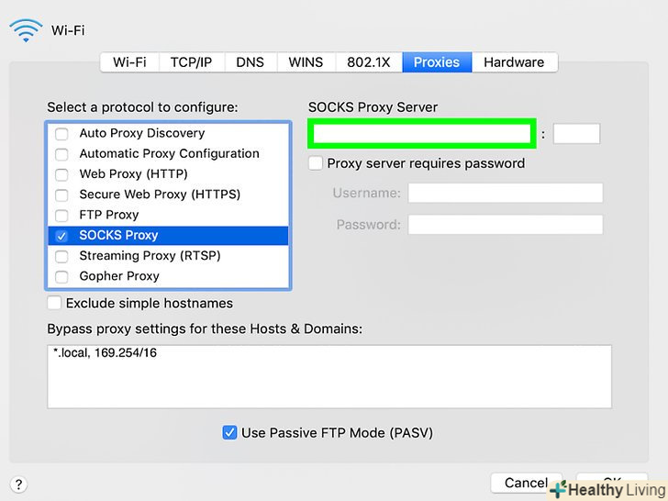Image resolution: width=668 pixels, height=501 pixels.
Task: Go to the 802.1X tab
Action: (368, 62)
